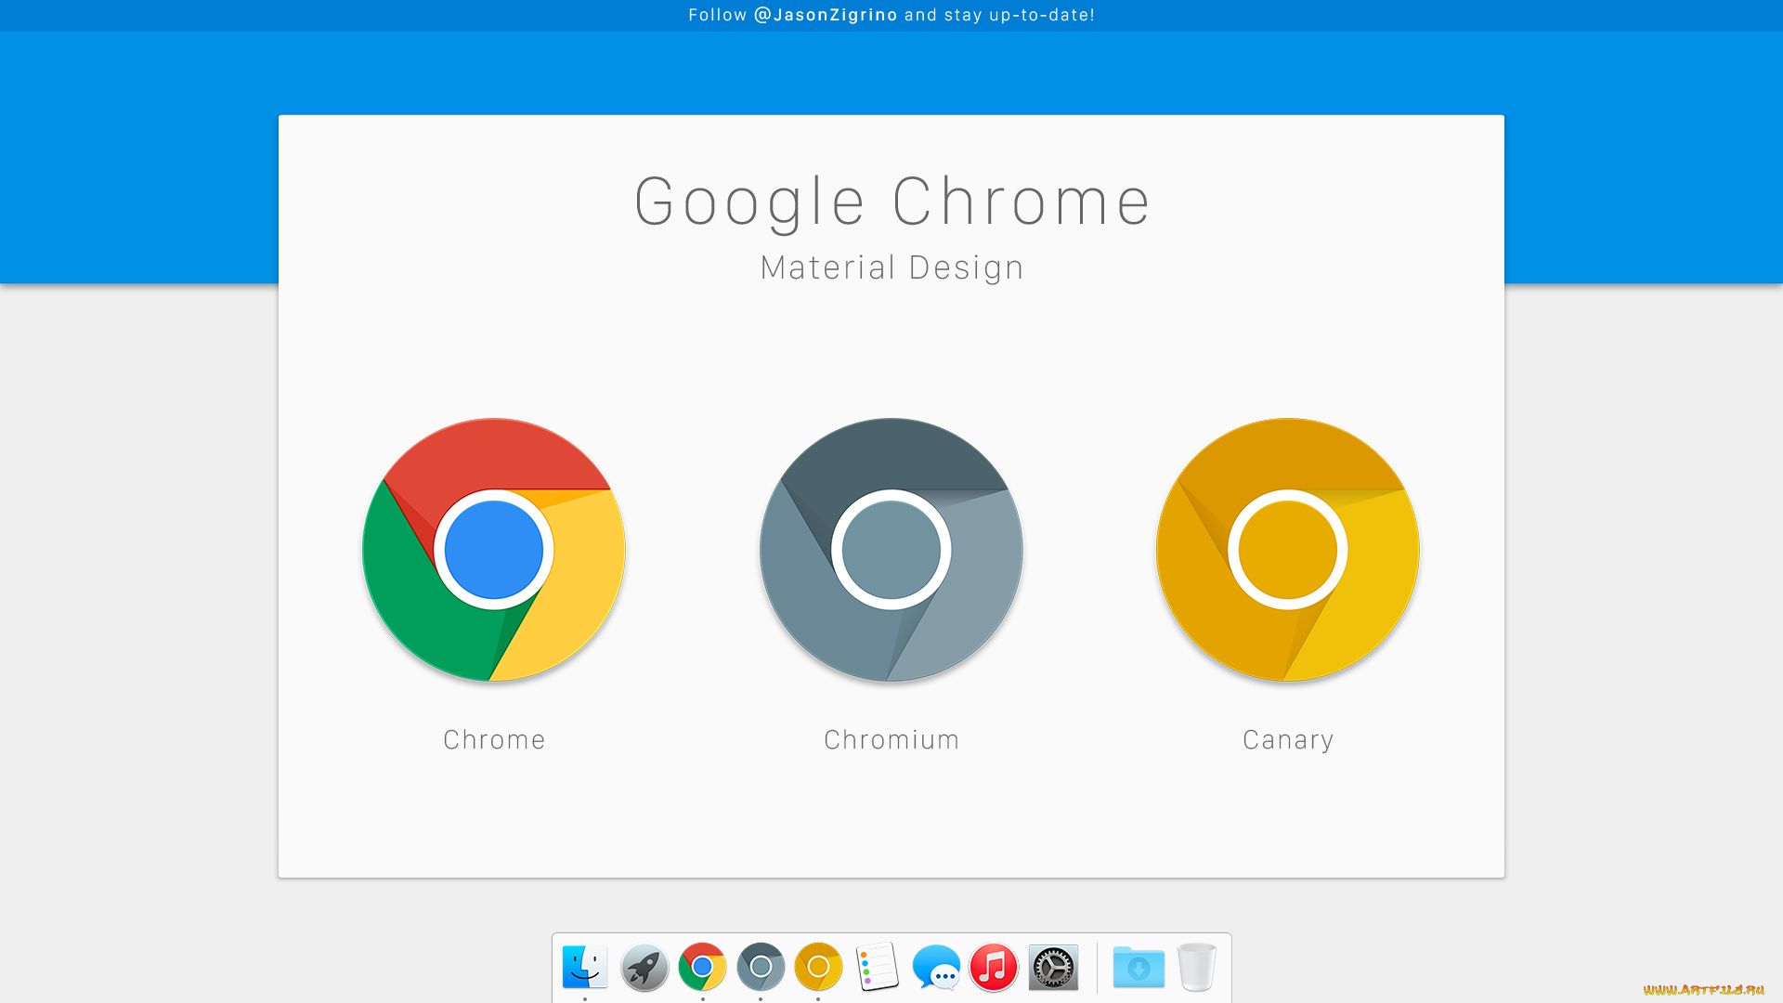Image resolution: width=1783 pixels, height=1003 pixels.
Task: Open the Downloads folder in the dock
Action: pyautogui.click(x=1139, y=967)
